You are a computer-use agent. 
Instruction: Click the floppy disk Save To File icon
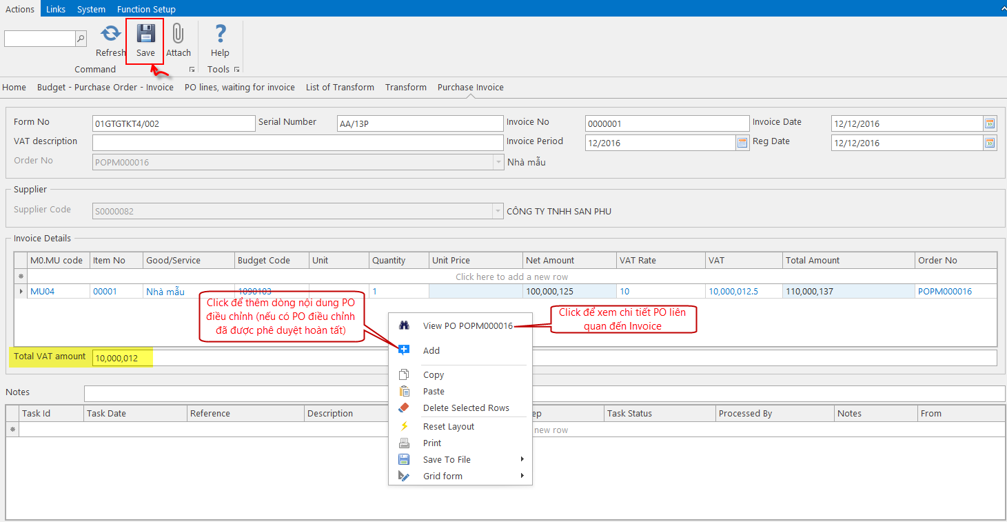pos(405,459)
